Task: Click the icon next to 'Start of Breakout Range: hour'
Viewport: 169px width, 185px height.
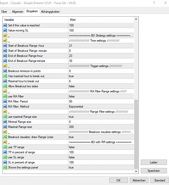Action: pos(5,46)
